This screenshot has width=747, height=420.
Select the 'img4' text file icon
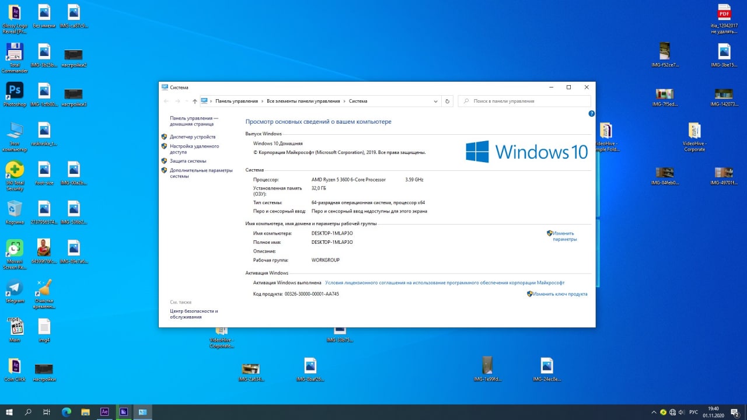(44, 330)
